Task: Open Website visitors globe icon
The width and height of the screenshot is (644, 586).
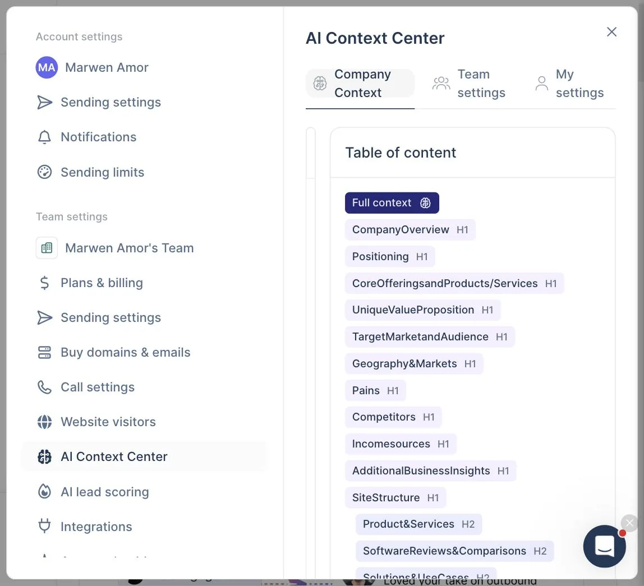Action: pyautogui.click(x=44, y=422)
